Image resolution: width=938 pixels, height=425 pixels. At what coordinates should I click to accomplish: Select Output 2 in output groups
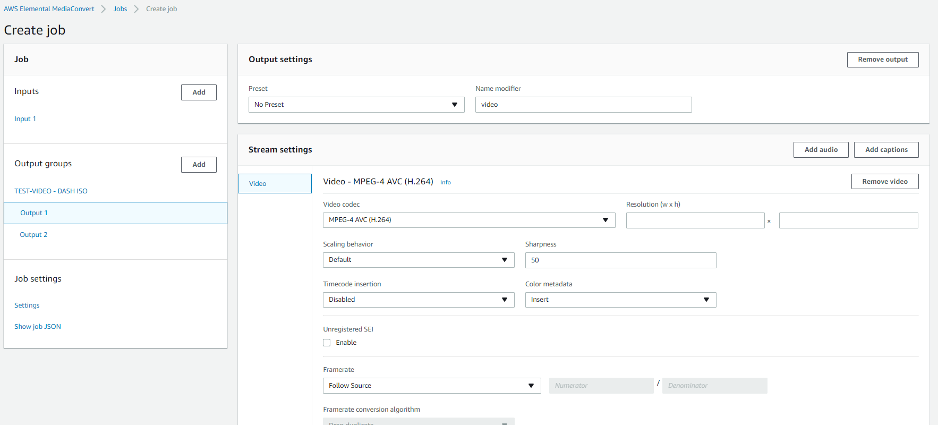click(33, 235)
